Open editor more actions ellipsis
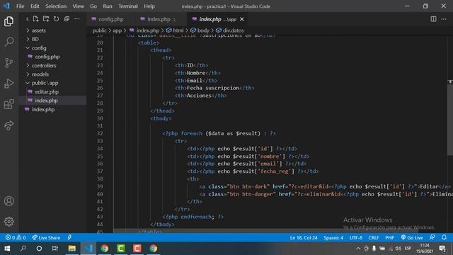The width and height of the screenshot is (453, 255). tap(444, 19)
